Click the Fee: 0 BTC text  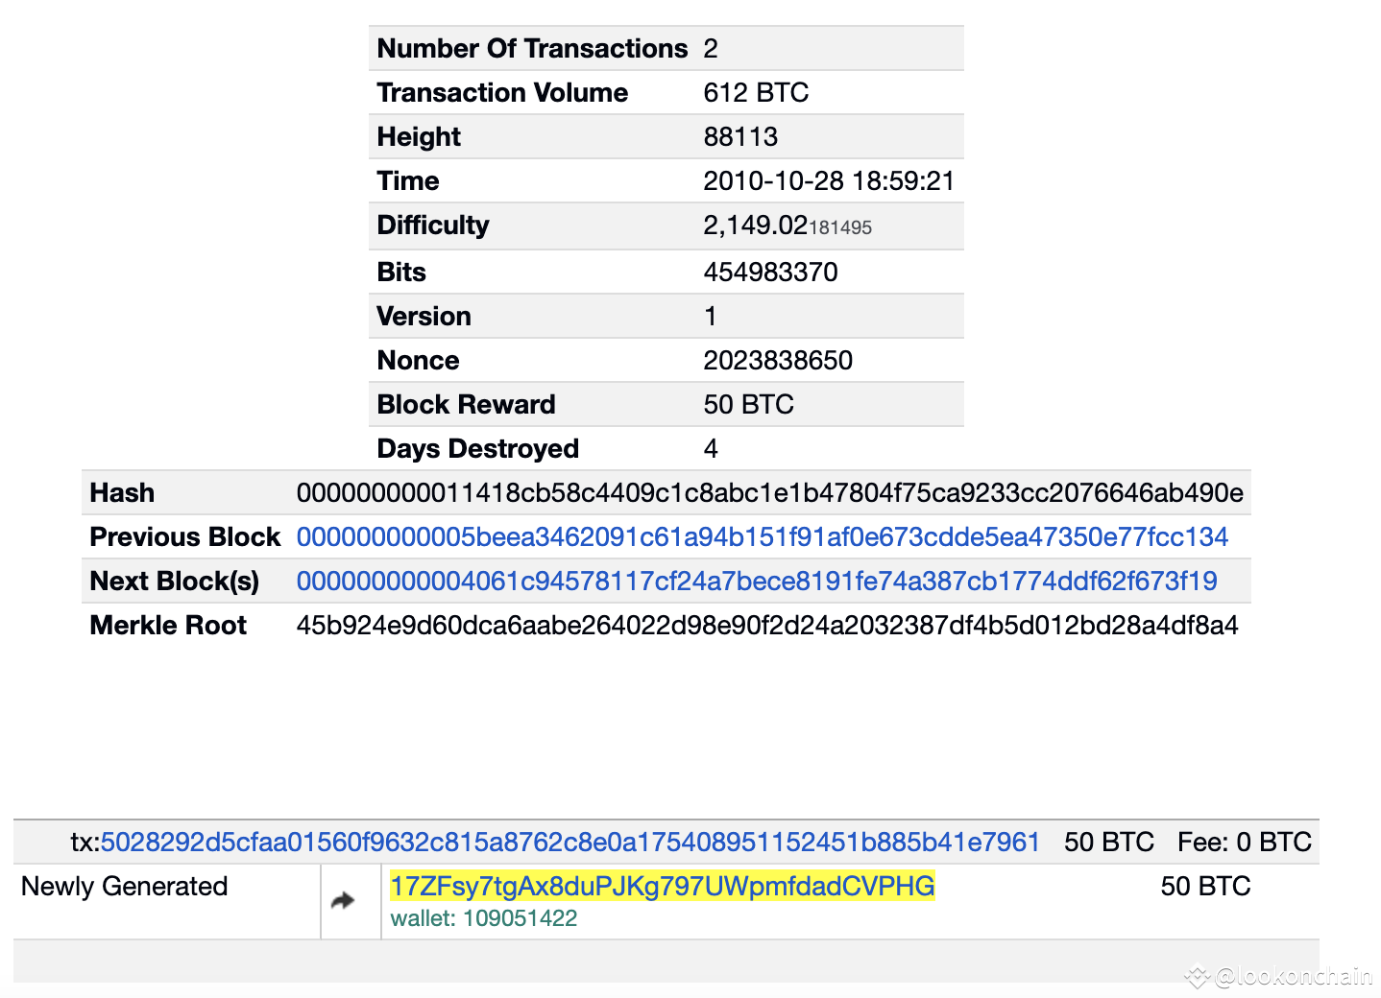(x=1243, y=842)
